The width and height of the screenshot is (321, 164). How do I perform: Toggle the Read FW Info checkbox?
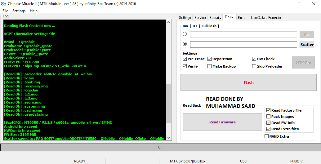(x=268, y=123)
